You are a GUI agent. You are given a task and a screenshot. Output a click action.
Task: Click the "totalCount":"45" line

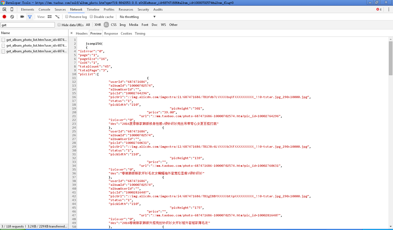click(95, 66)
